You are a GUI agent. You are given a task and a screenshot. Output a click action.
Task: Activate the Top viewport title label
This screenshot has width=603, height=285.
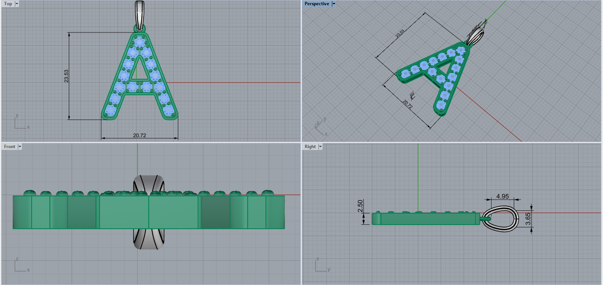(8, 4)
